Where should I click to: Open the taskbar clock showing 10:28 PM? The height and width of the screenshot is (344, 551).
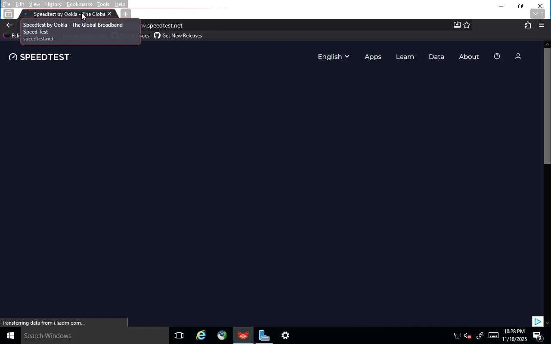(514, 335)
